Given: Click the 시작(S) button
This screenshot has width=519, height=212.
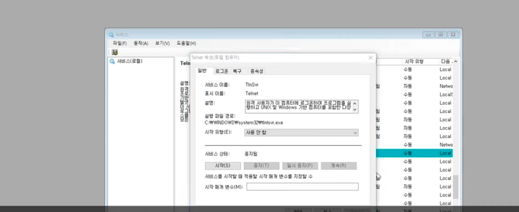Looking at the screenshot, I should click(x=223, y=165).
